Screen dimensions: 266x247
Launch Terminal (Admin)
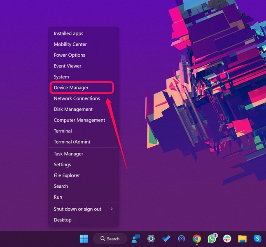coord(72,142)
